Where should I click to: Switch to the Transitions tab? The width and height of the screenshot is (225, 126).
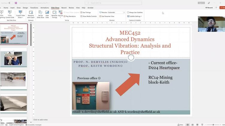(34, 8)
